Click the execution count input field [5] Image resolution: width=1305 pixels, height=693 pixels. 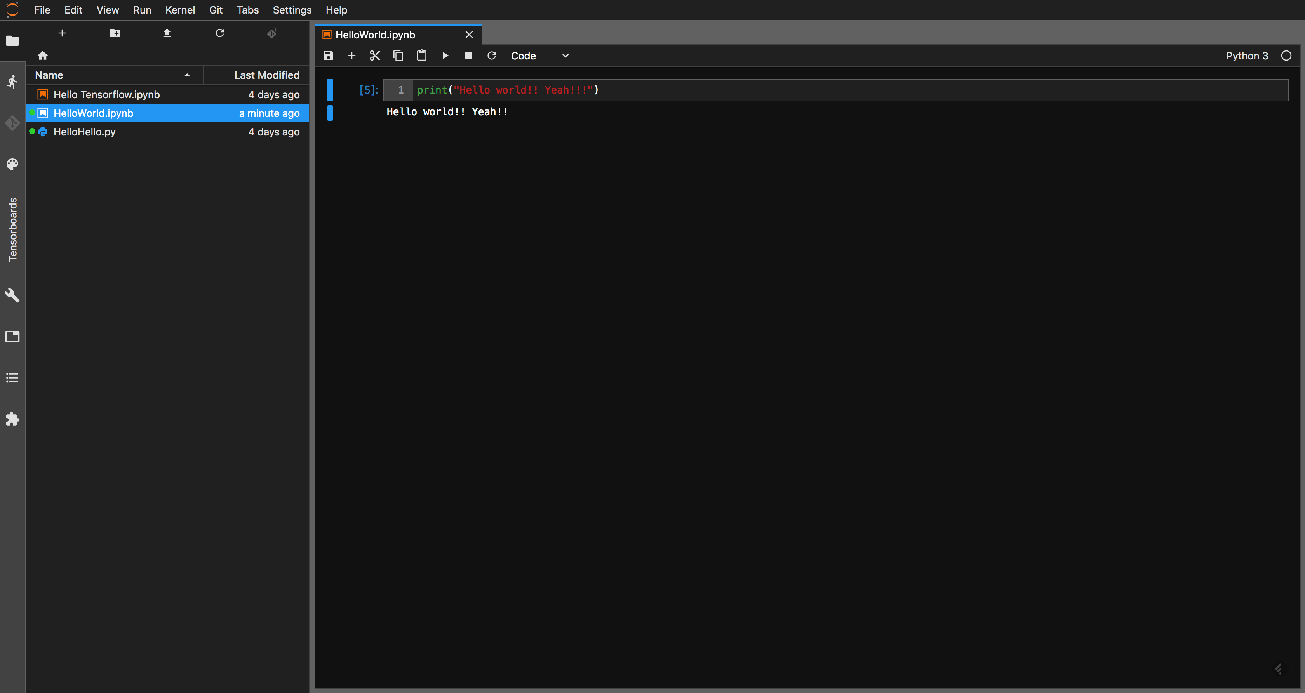[x=369, y=89]
